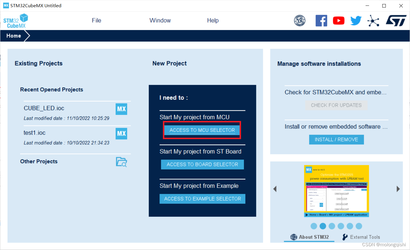This screenshot has height=250, width=410.
Task: Go to the Home breadcrumb
Action: click(14, 36)
